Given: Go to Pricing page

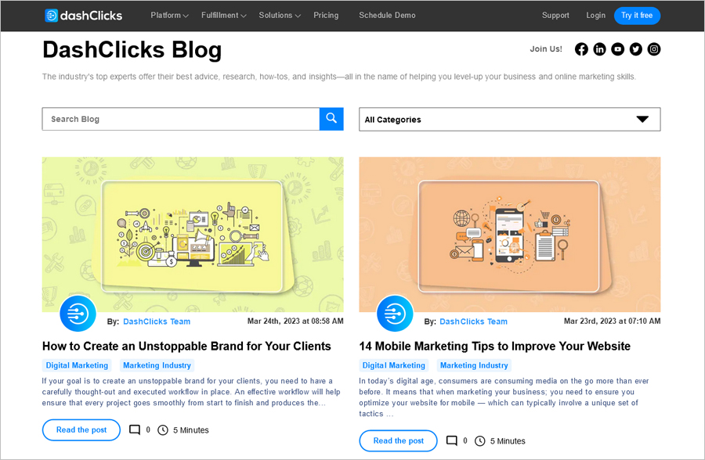Looking at the screenshot, I should click(326, 16).
